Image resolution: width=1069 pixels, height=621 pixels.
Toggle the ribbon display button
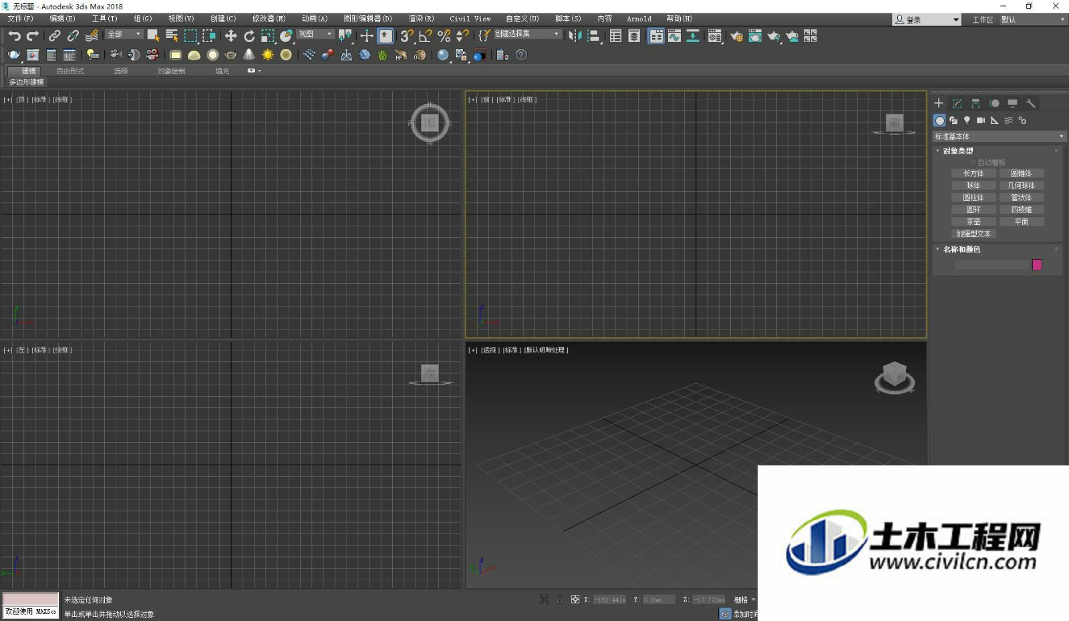pyautogui.click(x=656, y=36)
